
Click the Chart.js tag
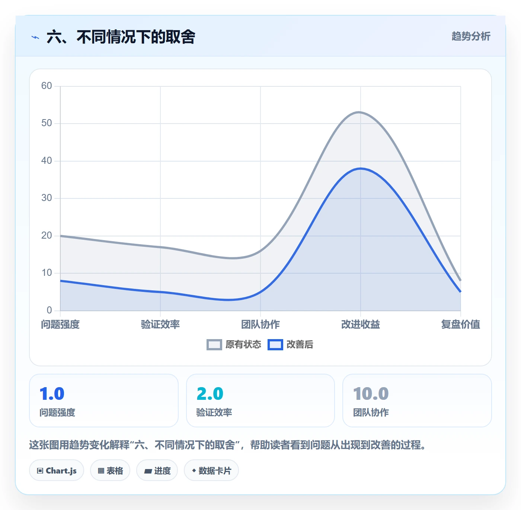pos(57,471)
